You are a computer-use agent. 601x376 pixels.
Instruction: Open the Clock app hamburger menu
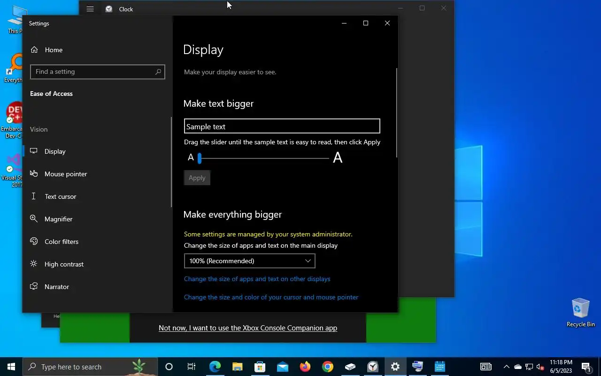point(90,8)
